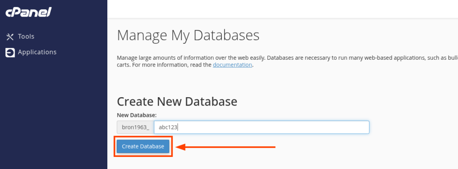458x169 pixels.
Task: Click the New Database: field label
Action: [137, 115]
